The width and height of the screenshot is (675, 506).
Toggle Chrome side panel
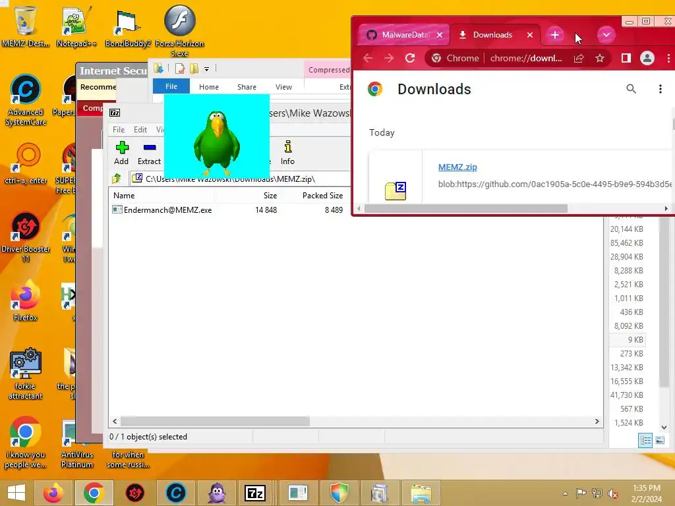pos(626,58)
